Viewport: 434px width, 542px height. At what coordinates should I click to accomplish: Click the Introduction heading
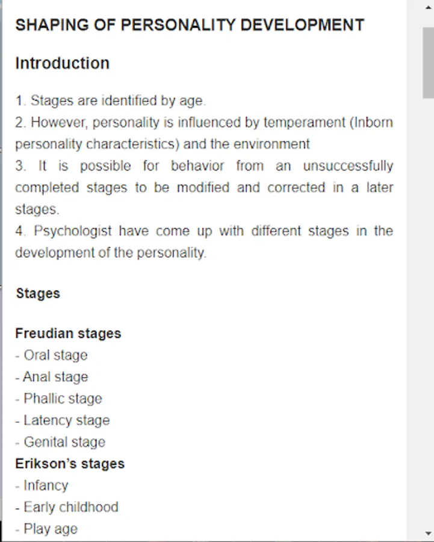point(62,64)
